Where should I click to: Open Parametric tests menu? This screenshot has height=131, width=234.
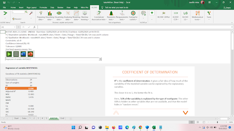[111, 16]
